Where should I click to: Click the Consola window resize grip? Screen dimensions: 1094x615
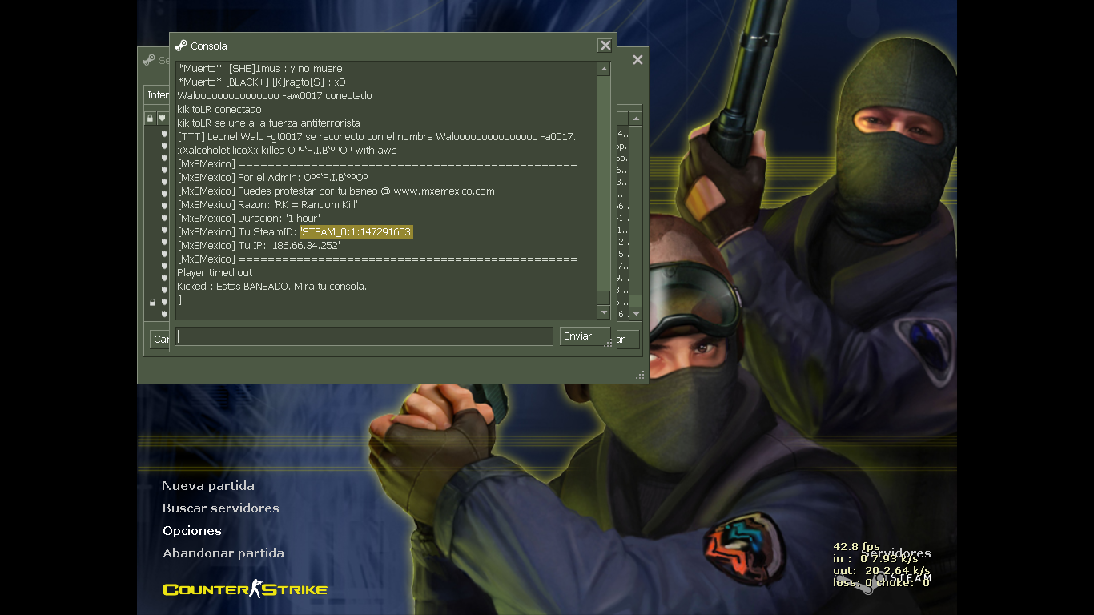pos(609,343)
